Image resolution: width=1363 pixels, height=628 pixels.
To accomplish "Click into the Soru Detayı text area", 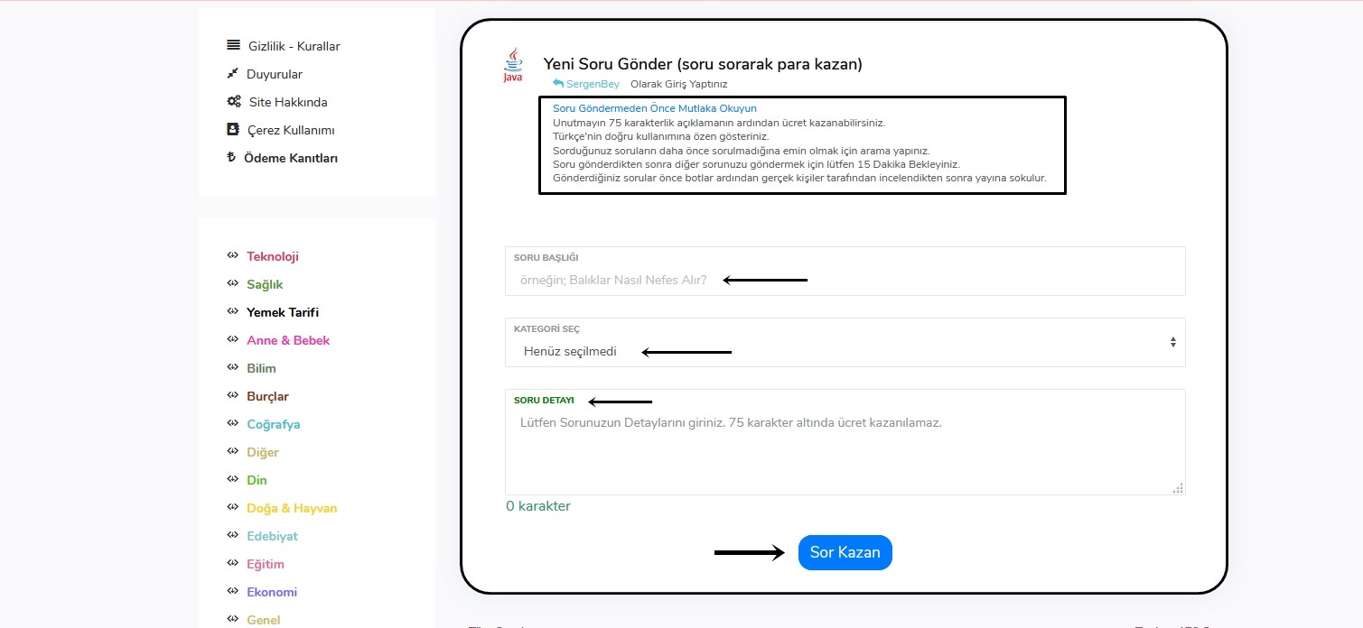I will point(845,451).
